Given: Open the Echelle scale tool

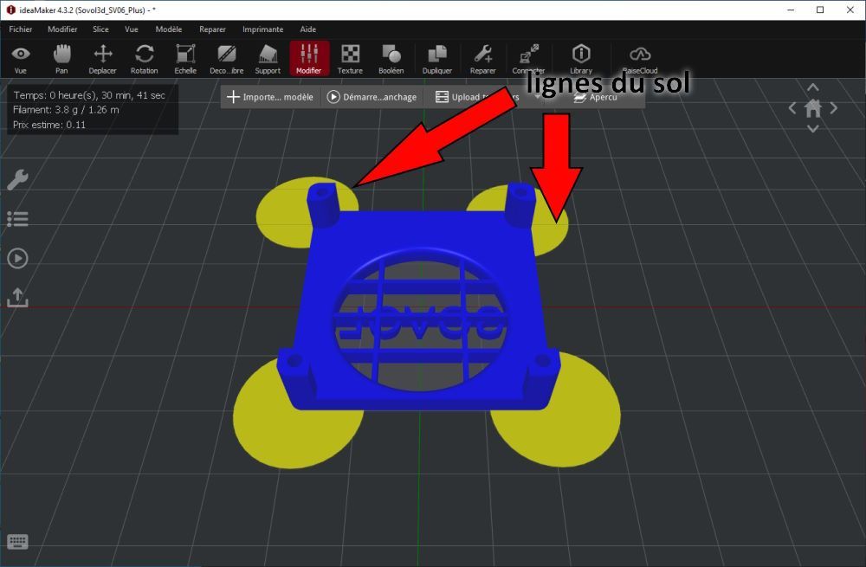Looking at the screenshot, I should click(x=185, y=59).
